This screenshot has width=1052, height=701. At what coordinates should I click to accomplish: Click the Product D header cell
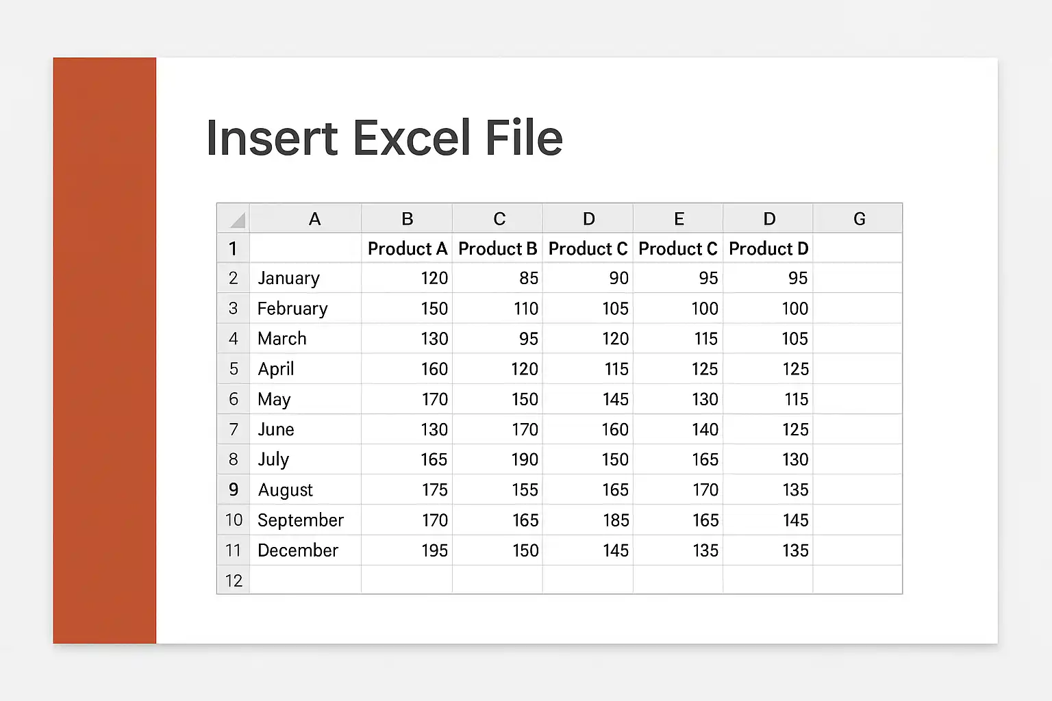[768, 248]
